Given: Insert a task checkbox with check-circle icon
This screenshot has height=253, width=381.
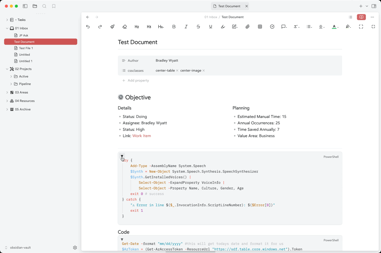Looking at the screenshot, I should [272, 27].
